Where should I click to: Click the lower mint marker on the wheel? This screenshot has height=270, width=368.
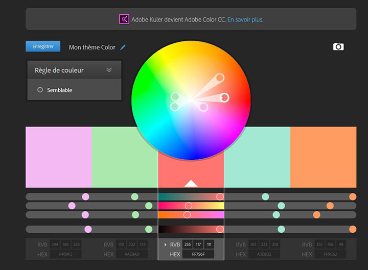tap(174, 107)
